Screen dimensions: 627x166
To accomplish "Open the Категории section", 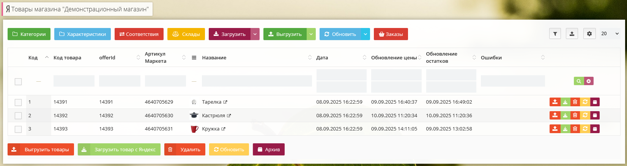I will point(29,34).
